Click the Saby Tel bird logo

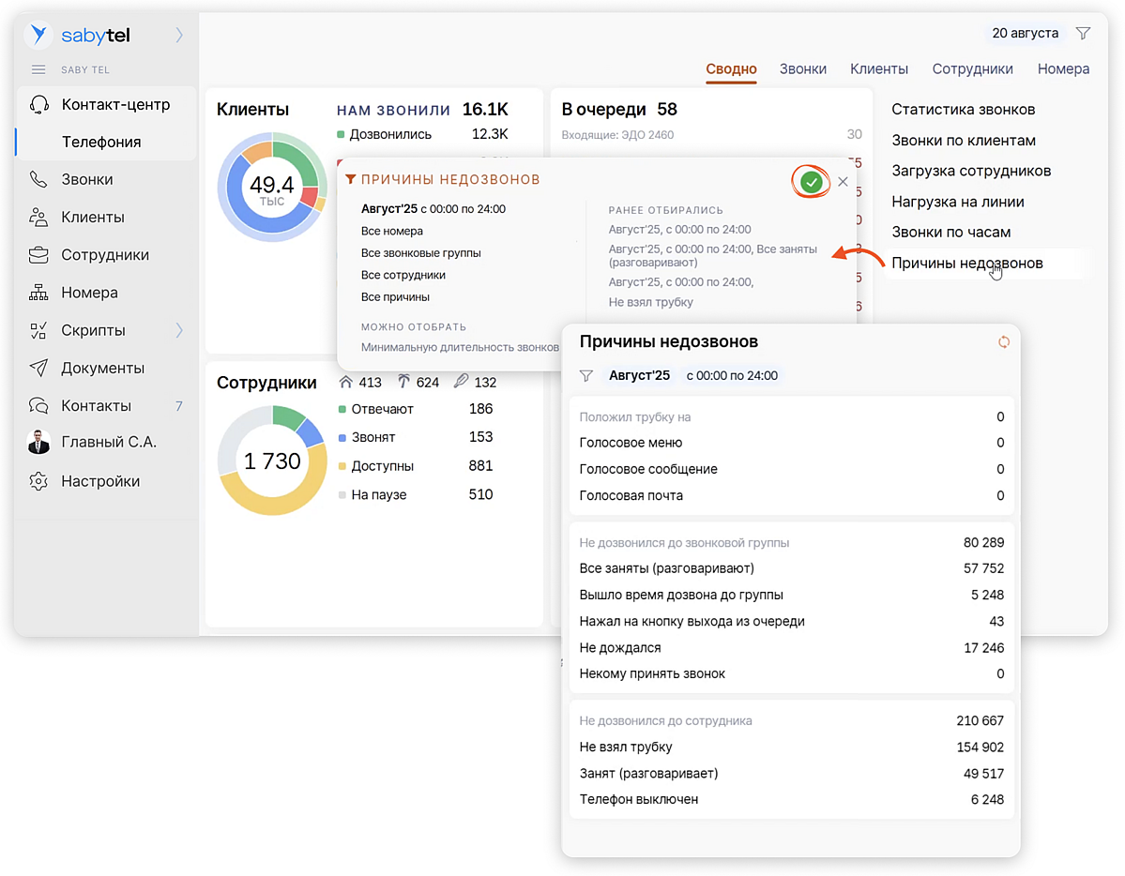click(38, 36)
